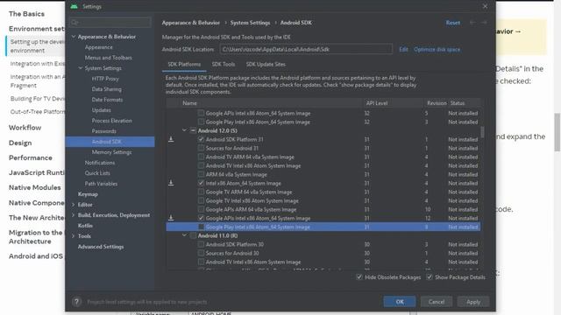Click the magnifier icon in settings search box

point(75,23)
